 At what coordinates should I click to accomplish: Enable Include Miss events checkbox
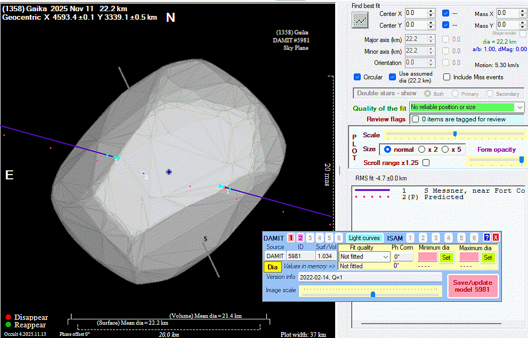coord(446,77)
